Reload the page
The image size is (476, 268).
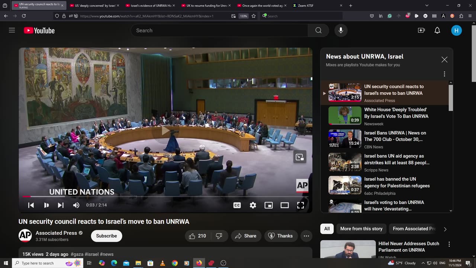[24, 16]
